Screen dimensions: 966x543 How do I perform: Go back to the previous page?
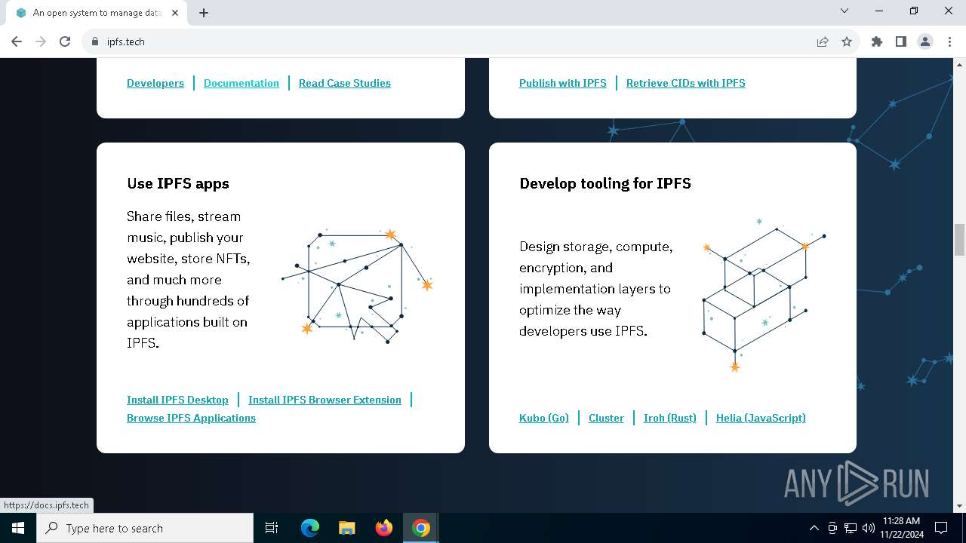(17, 41)
